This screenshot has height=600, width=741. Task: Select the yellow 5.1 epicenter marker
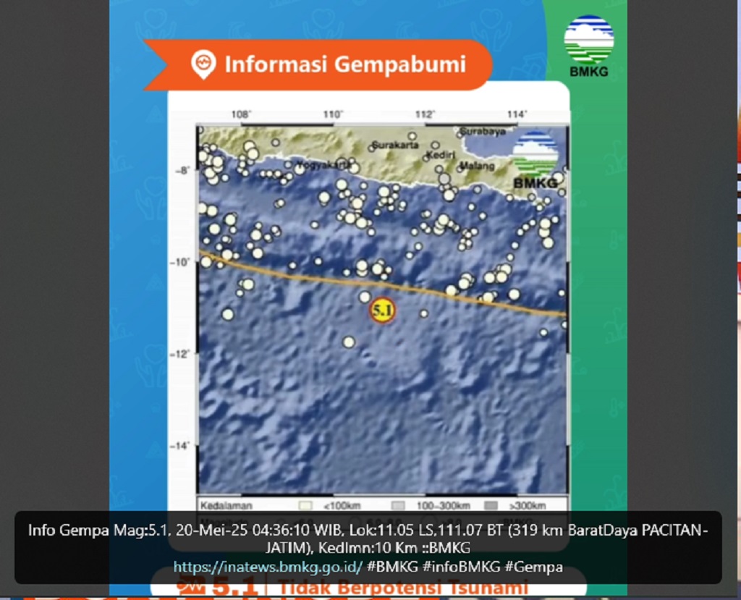coord(382,310)
